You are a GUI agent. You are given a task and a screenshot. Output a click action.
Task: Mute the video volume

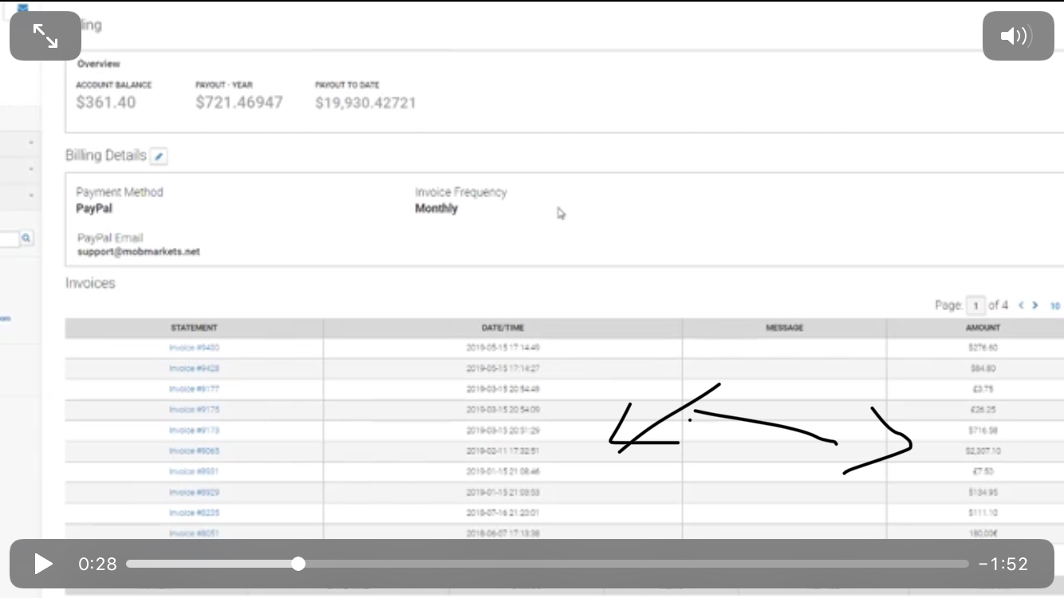[1018, 36]
